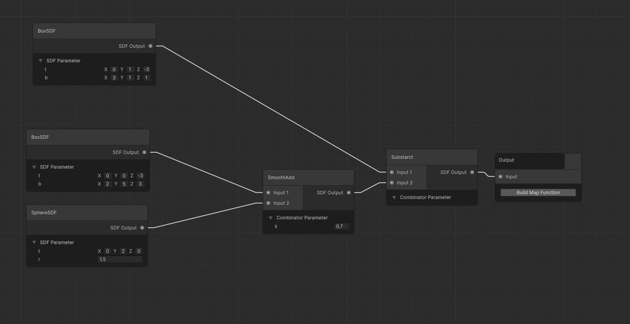
Task: Edit t X field in second BoxSDF
Action: [x=108, y=176]
